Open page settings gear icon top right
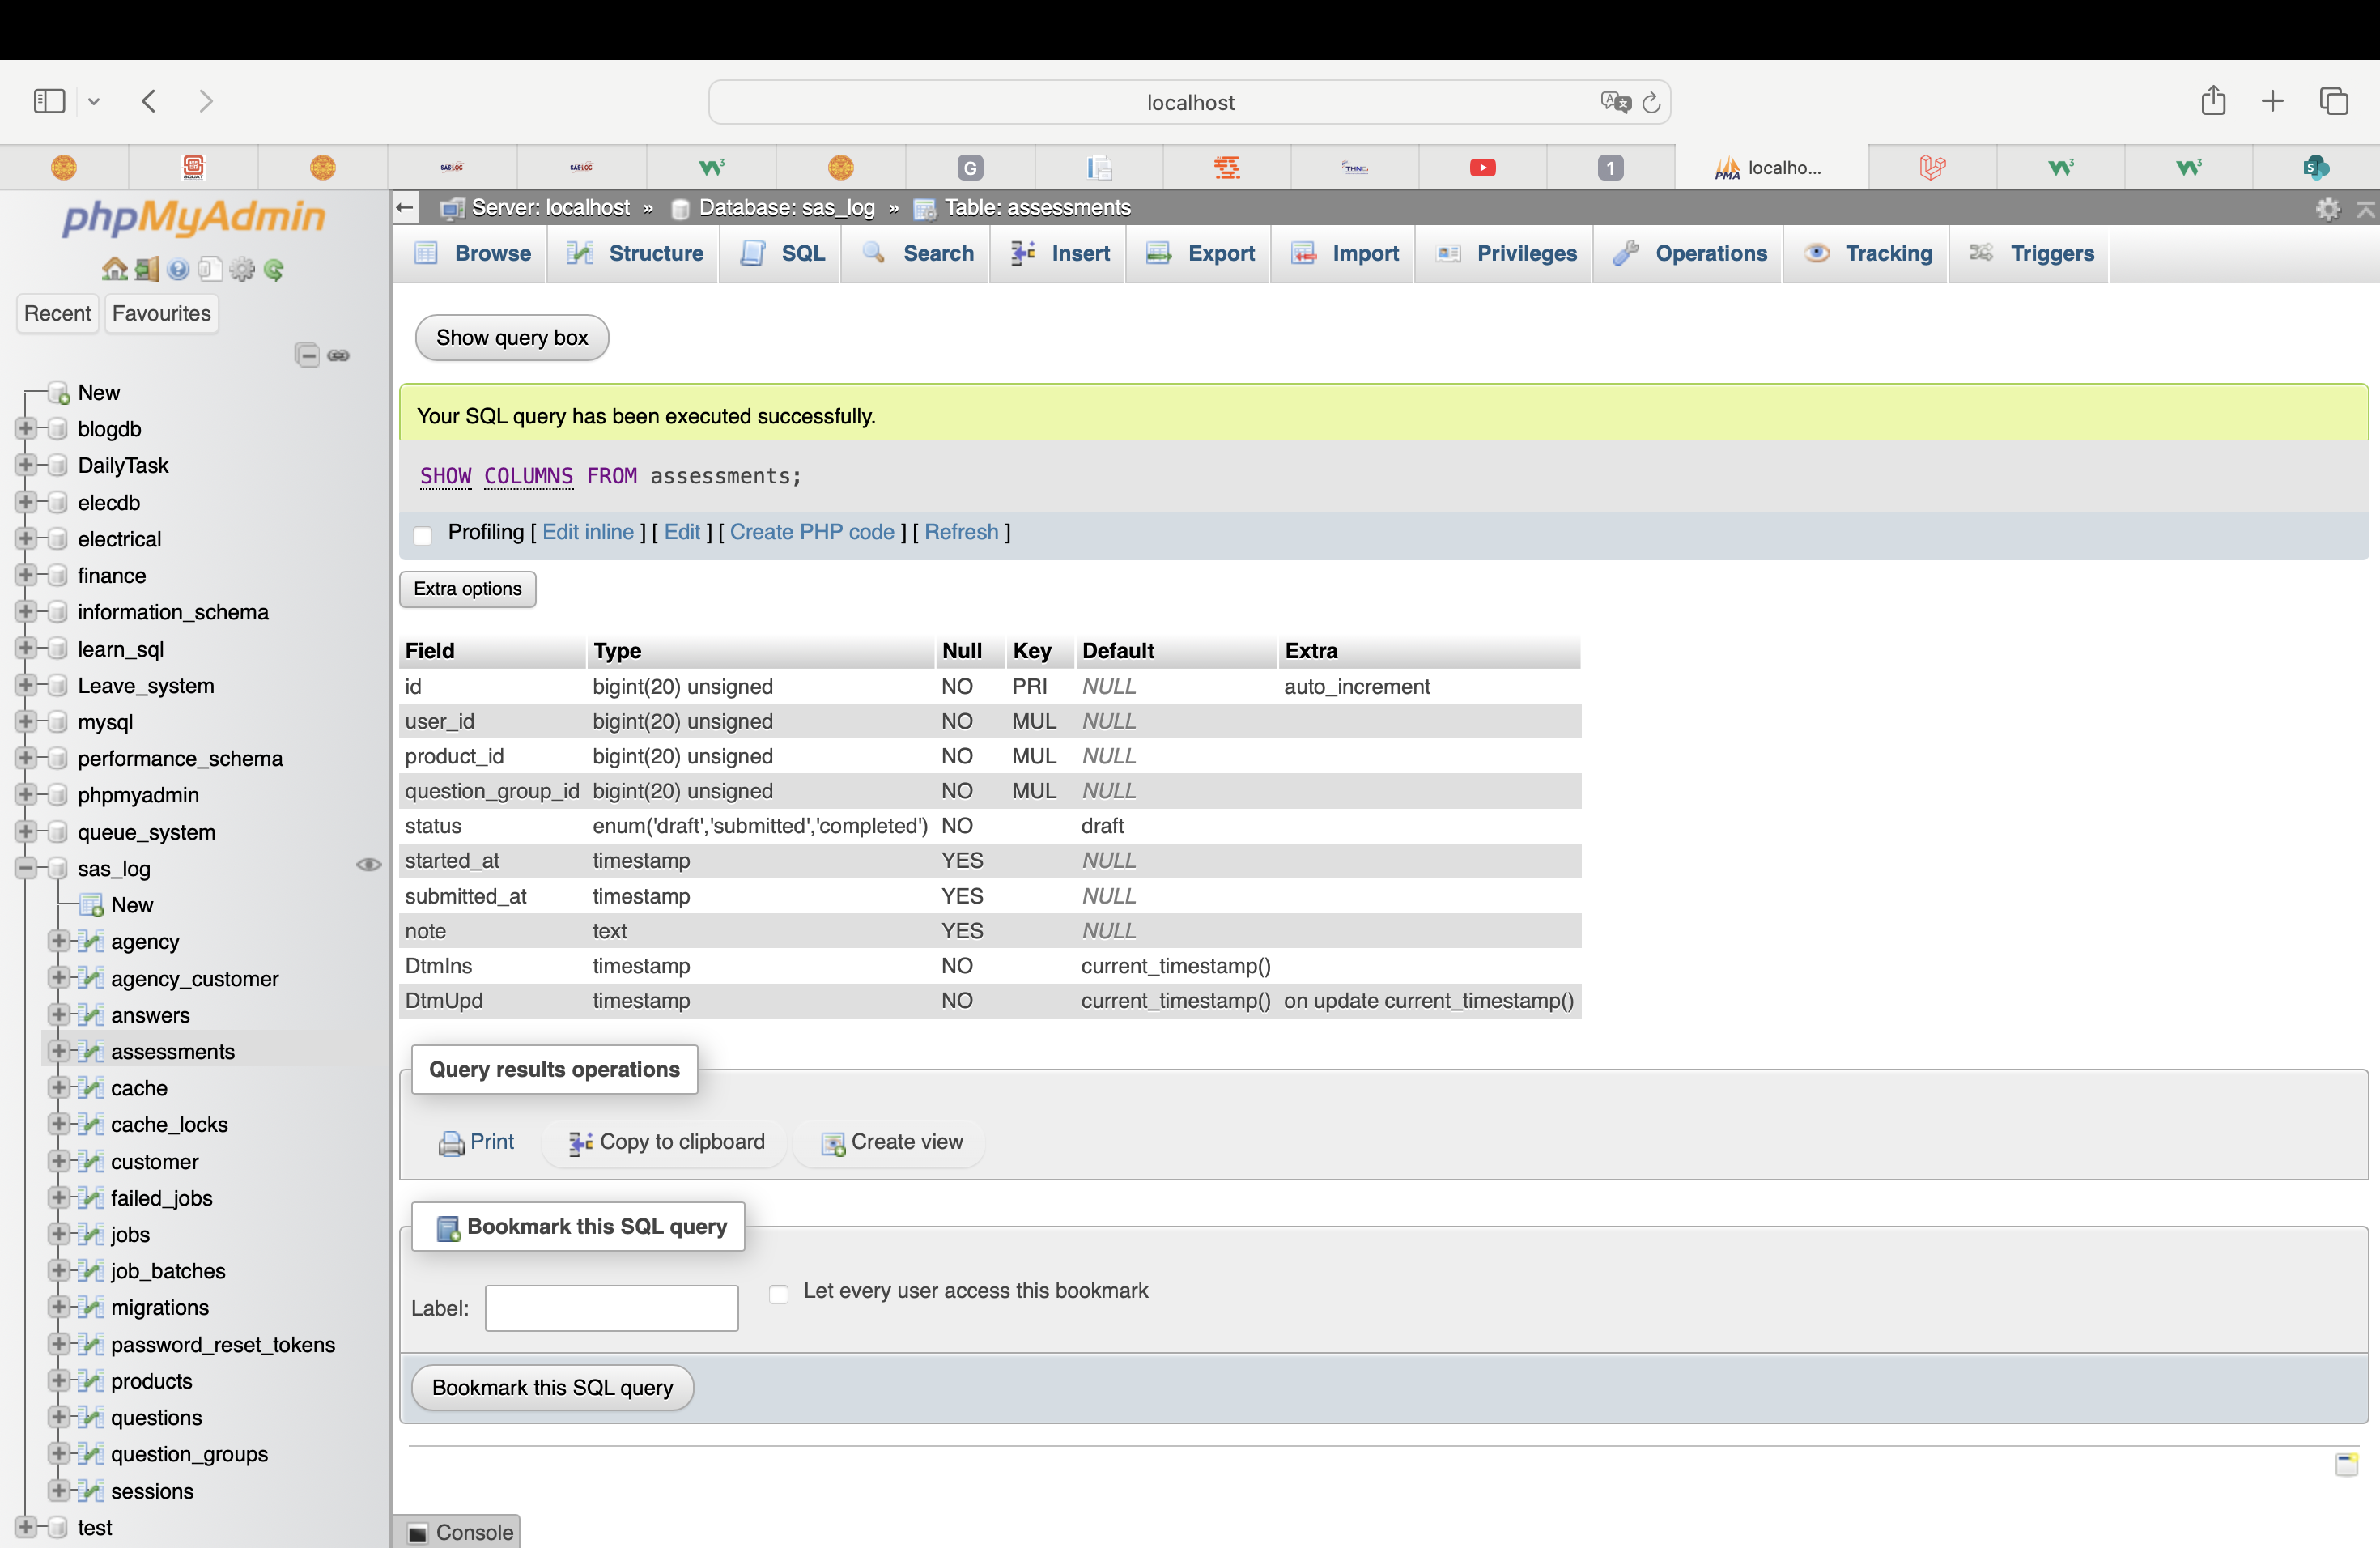Screen dimensions: 2380x1548 pos(2327,208)
